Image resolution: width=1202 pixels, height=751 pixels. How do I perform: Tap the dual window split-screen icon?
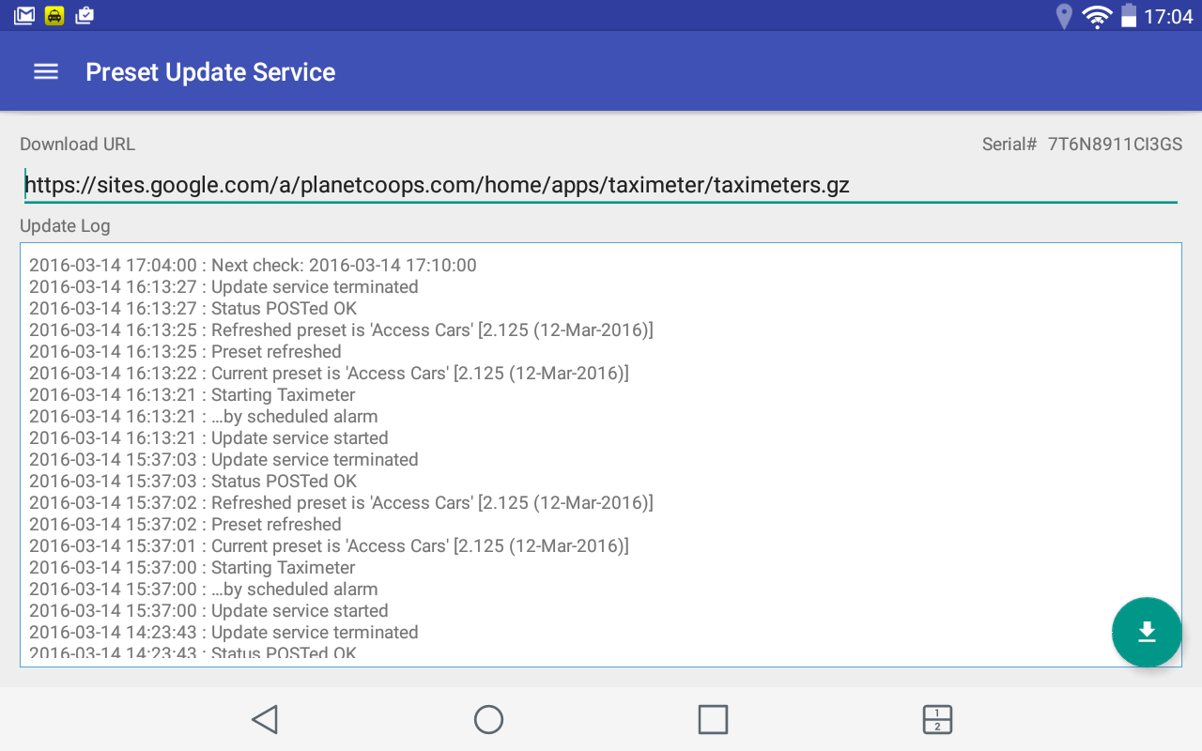pyautogui.click(x=937, y=720)
